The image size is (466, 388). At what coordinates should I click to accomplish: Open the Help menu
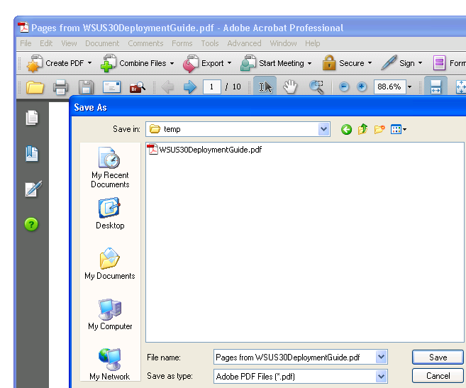click(312, 43)
